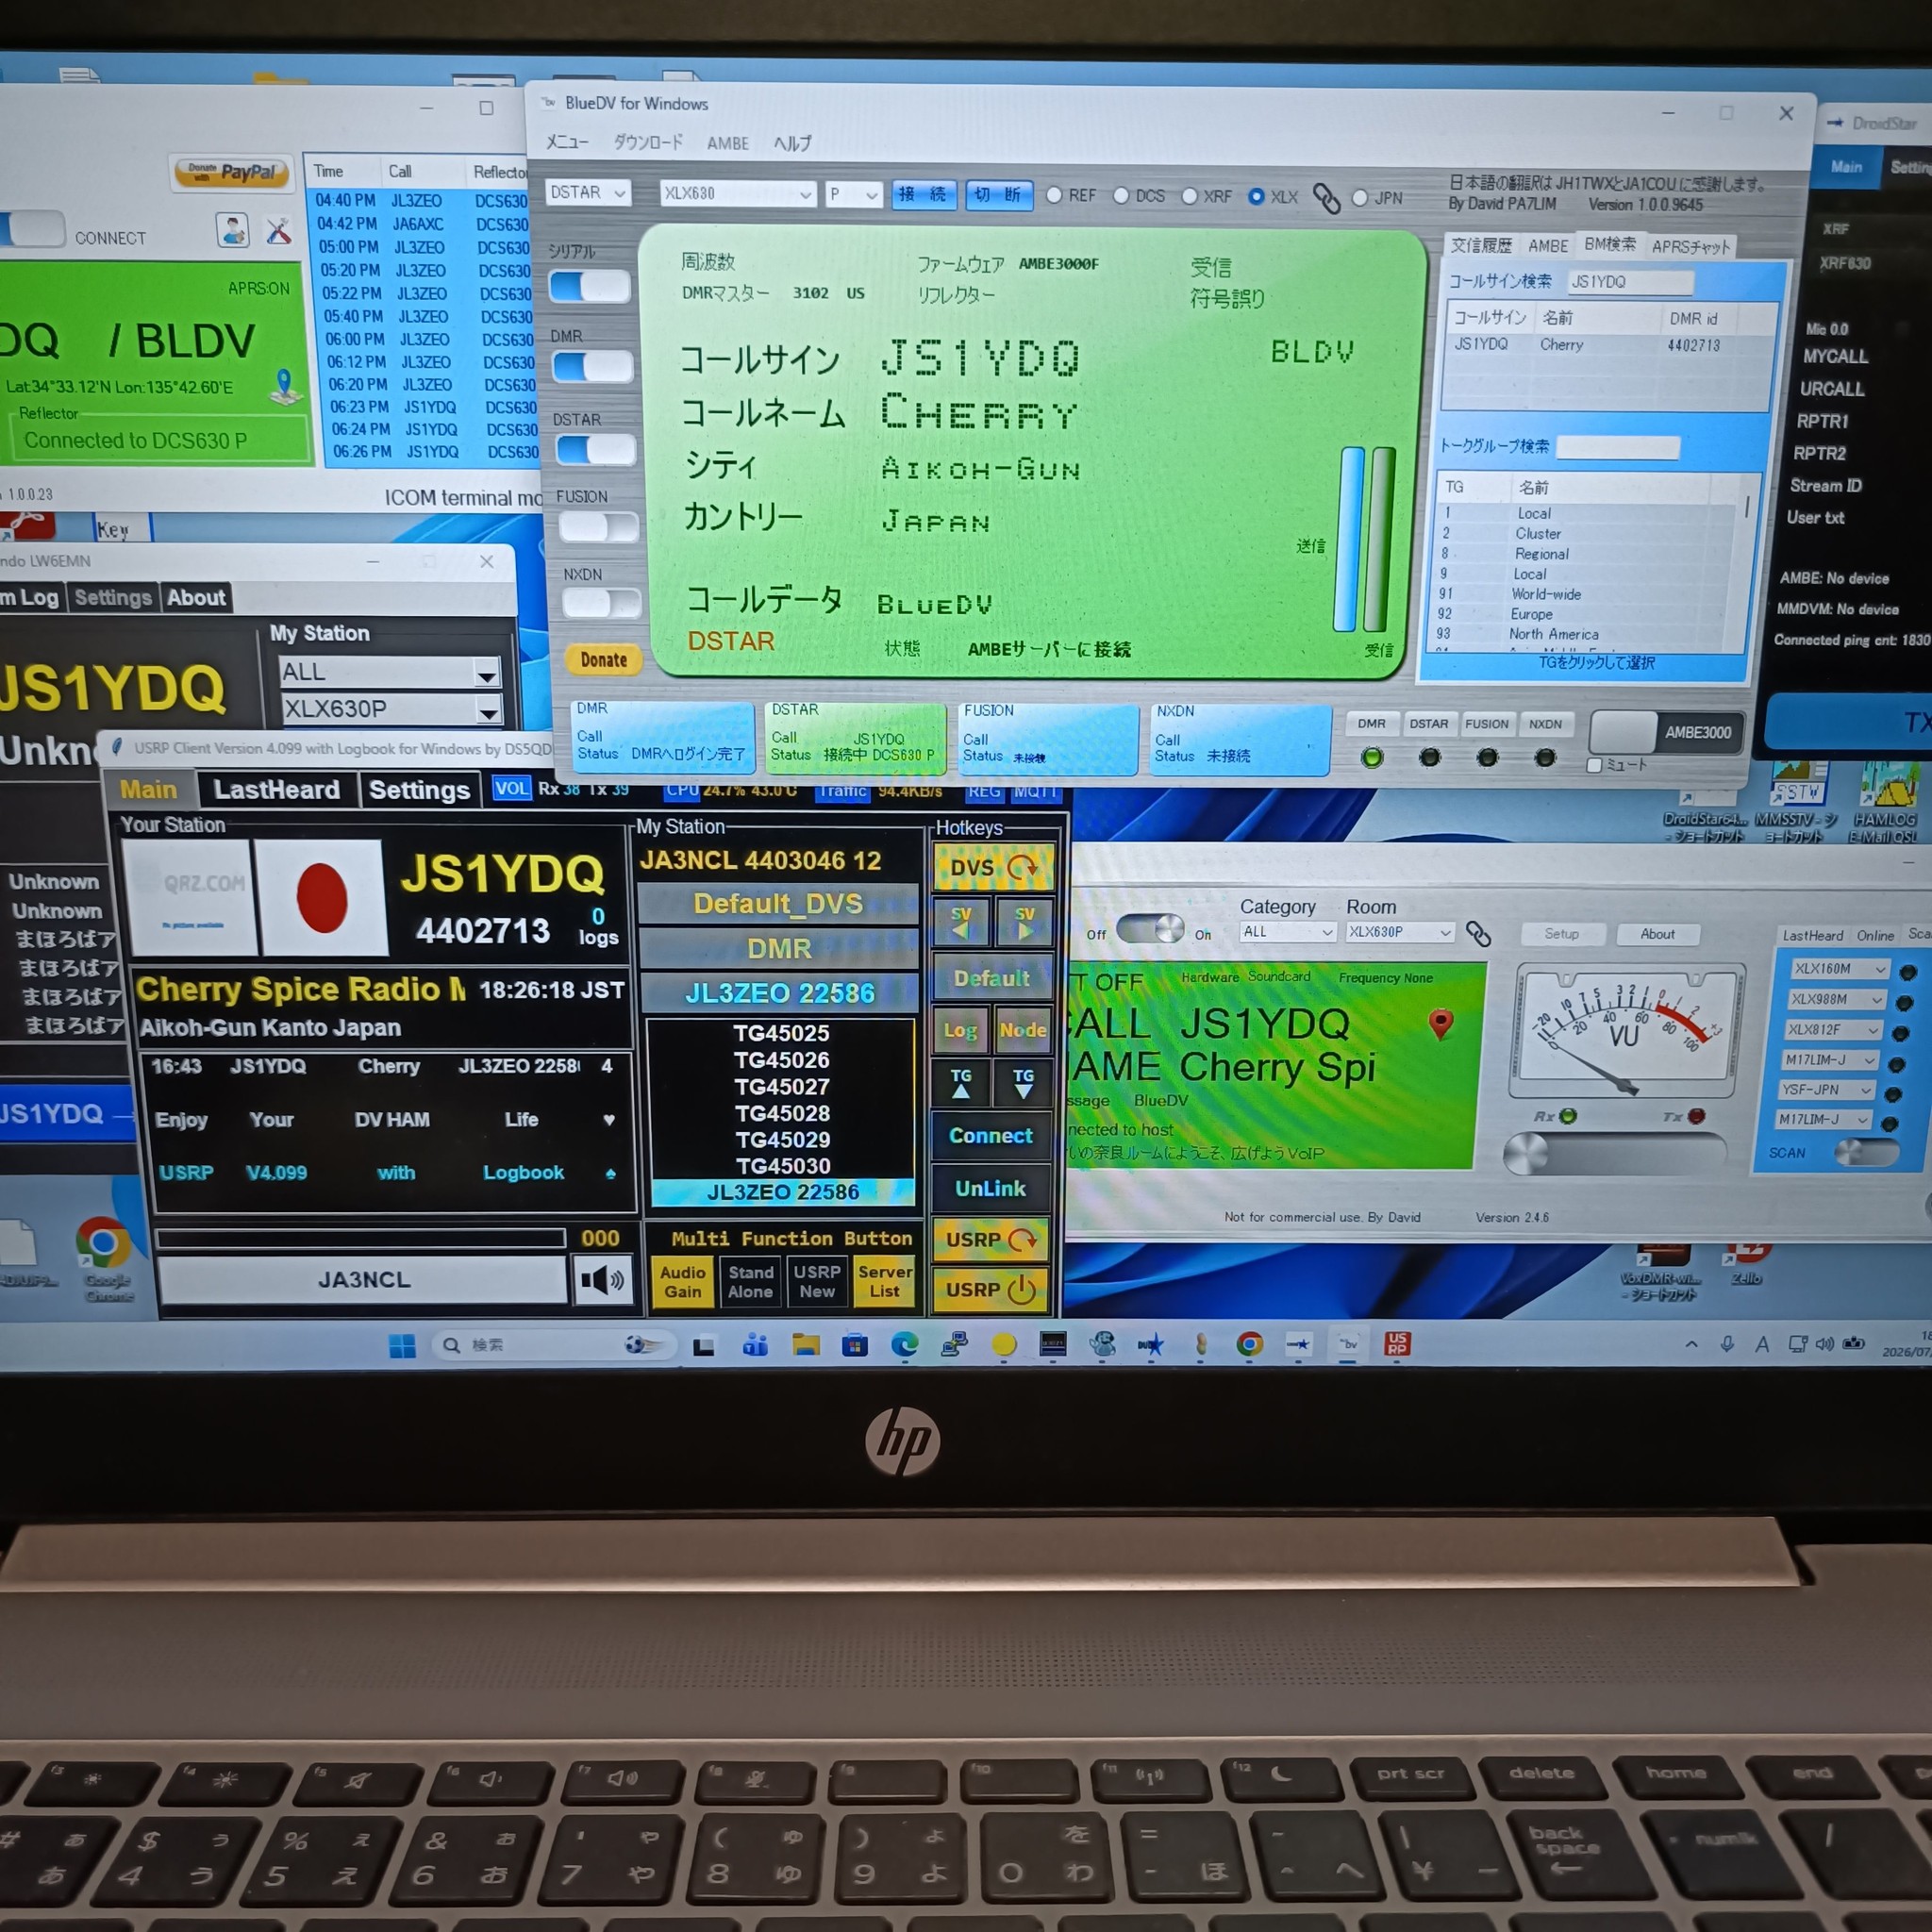The width and height of the screenshot is (1932, 1932).
Task: Select the REF radio button
Action: [x=1054, y=195]
